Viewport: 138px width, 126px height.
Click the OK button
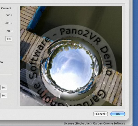point(118,114)
